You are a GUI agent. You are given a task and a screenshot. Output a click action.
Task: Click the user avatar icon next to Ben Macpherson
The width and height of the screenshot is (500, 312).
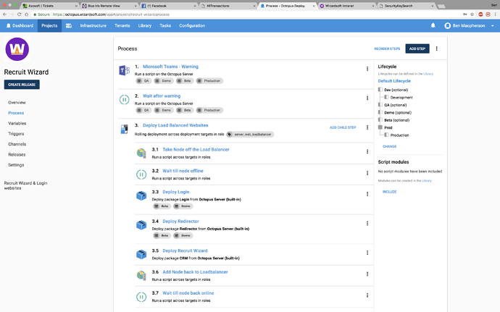[x=447, y=26]
